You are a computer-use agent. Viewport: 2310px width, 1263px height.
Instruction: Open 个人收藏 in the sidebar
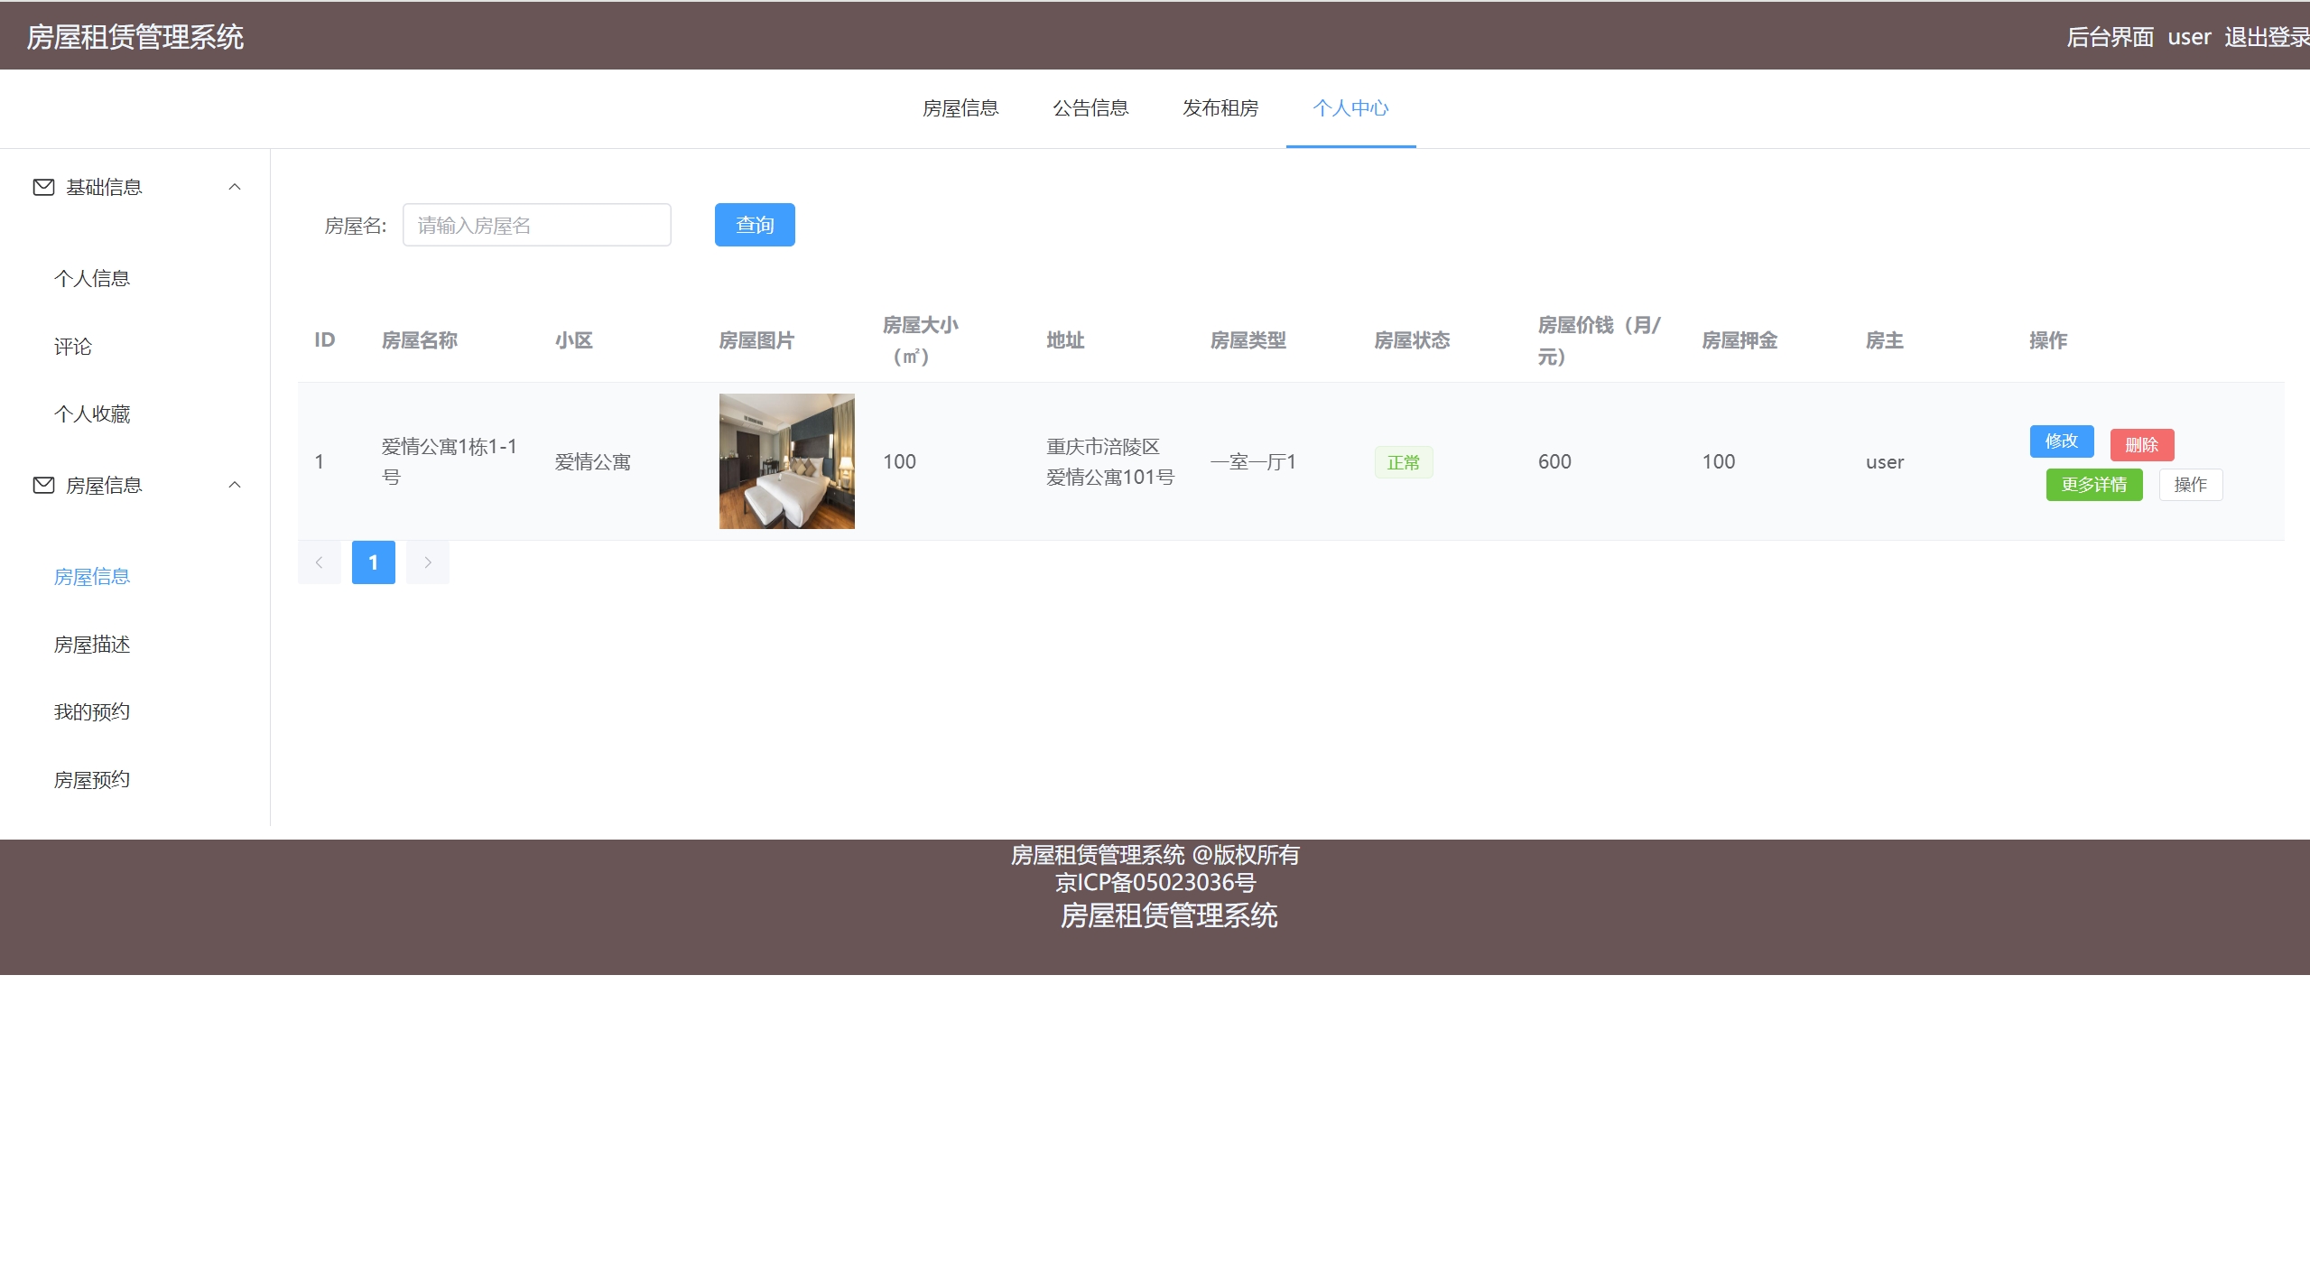pos(92,413)
